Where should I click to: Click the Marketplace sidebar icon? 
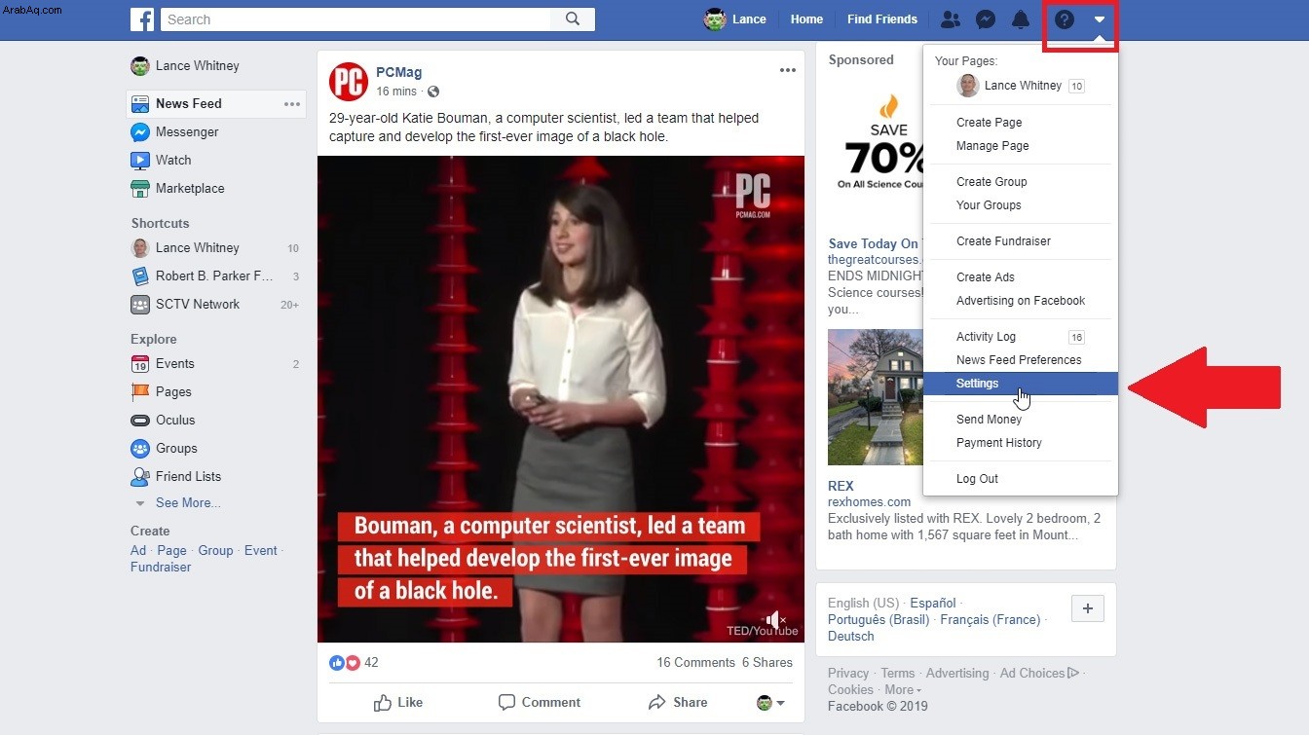click(139, 189)
